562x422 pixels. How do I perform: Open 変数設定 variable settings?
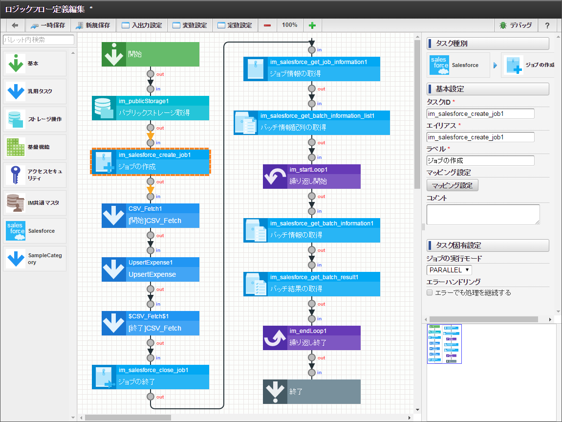(190, 25)
